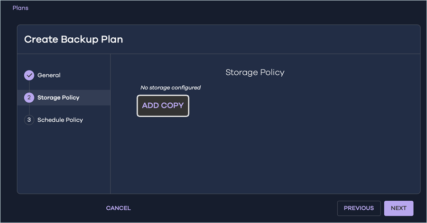
Task: Click the Storage Policy page heading
Action: 255,72
